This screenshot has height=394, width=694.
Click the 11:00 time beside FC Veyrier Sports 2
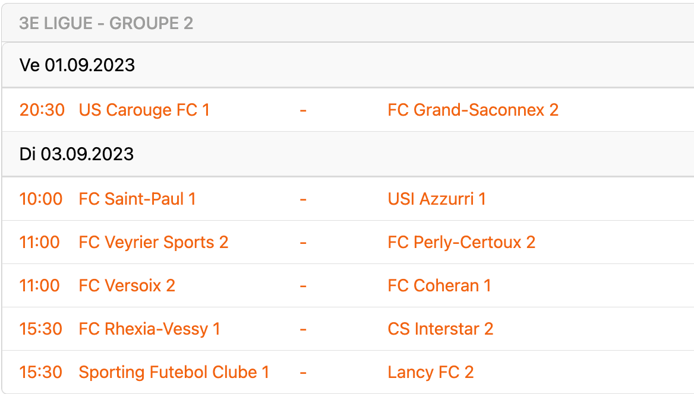(x=39, y=242)
